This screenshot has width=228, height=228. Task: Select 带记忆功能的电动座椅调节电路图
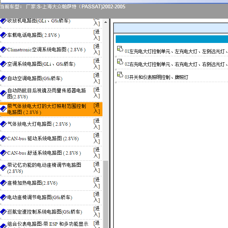click(x=44, y=168)
